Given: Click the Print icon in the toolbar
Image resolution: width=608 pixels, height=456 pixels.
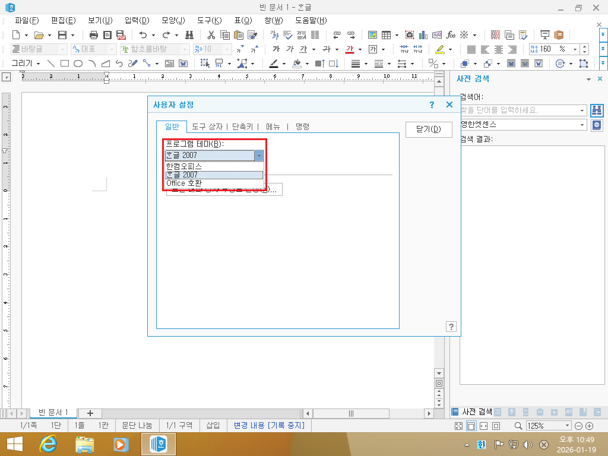Looking at the screenshot, I should (95, 35).
